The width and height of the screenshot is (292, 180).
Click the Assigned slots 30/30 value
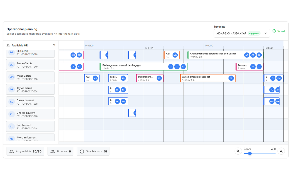coord(37,151)
